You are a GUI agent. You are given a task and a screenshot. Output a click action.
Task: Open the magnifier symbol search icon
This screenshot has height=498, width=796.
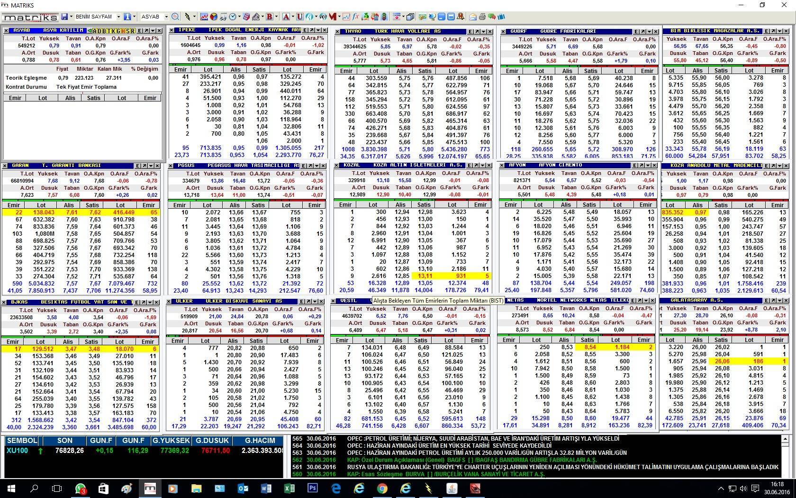(175, 17)
